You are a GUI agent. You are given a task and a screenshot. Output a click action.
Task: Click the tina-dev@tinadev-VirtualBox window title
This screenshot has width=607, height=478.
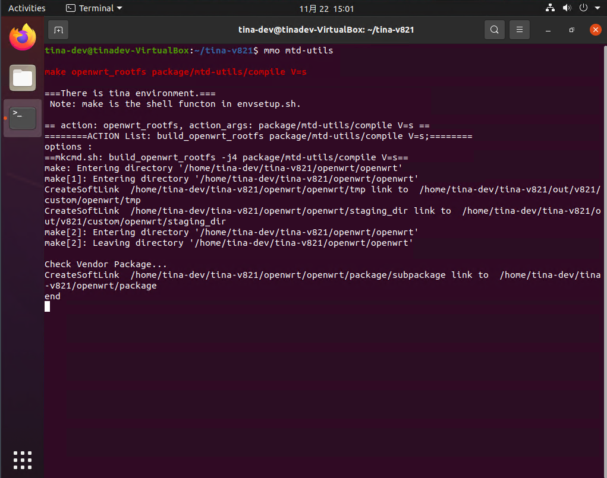326,30
